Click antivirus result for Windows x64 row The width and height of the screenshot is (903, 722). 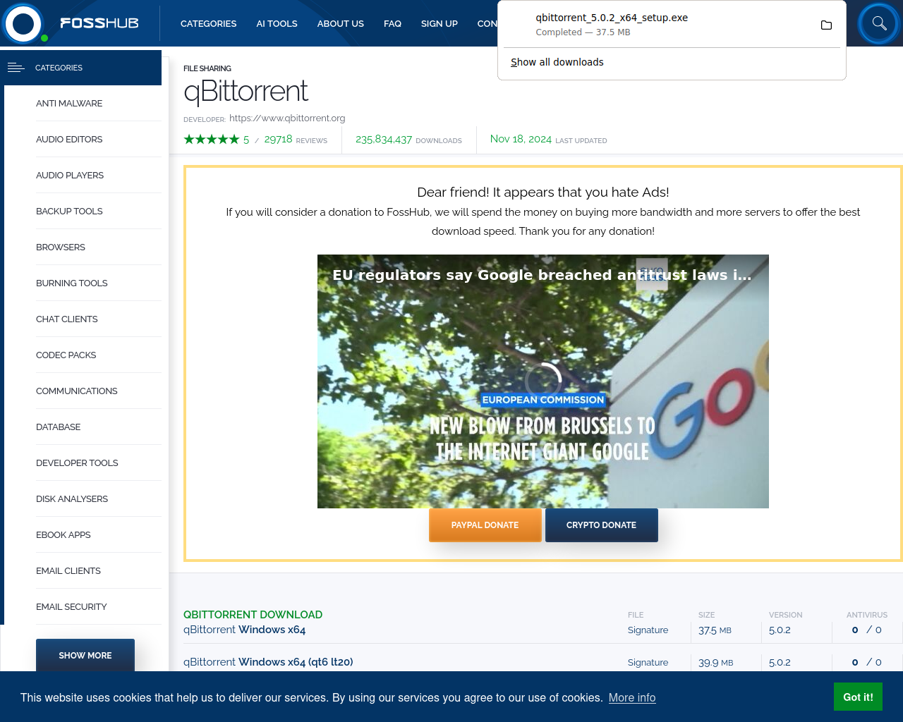[866, 630]
